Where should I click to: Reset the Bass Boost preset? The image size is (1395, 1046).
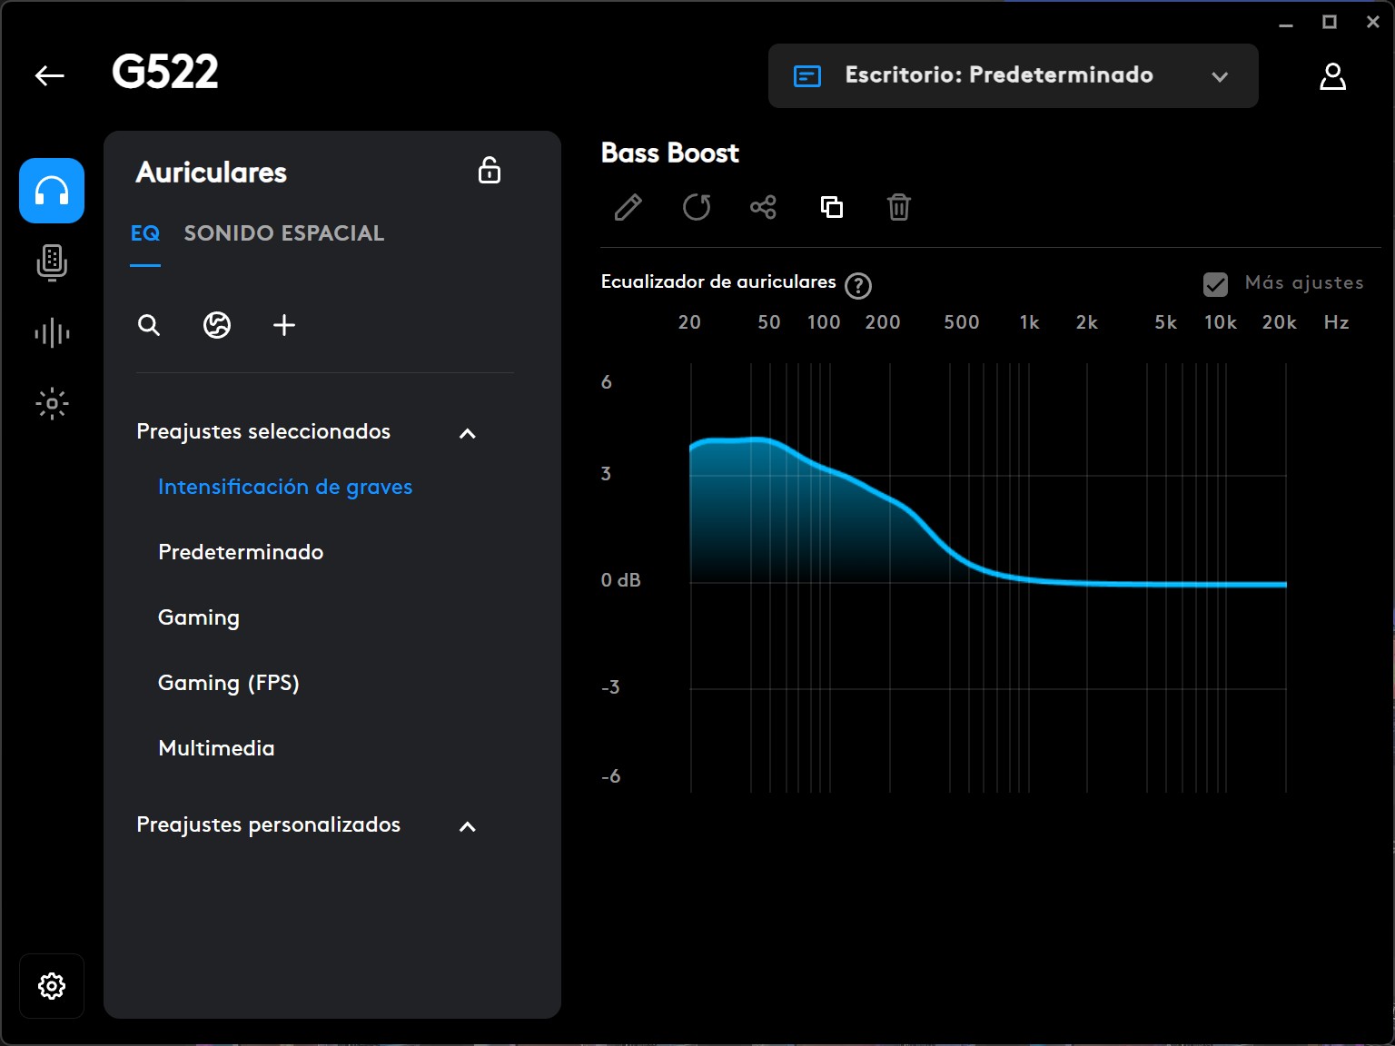[x=697, y=207]
